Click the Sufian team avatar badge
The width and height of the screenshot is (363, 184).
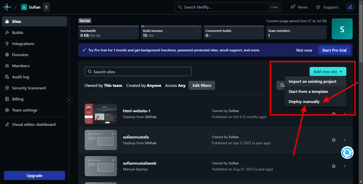click(x=24, y=7)
